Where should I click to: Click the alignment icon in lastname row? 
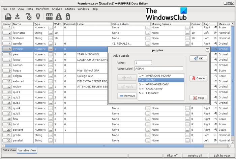tap(215, 33)
